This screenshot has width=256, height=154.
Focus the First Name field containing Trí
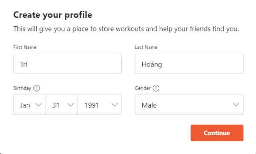(68, 64)
